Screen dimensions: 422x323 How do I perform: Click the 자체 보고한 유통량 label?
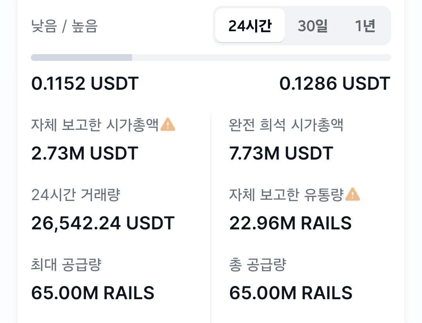click(x=286, y=195)
